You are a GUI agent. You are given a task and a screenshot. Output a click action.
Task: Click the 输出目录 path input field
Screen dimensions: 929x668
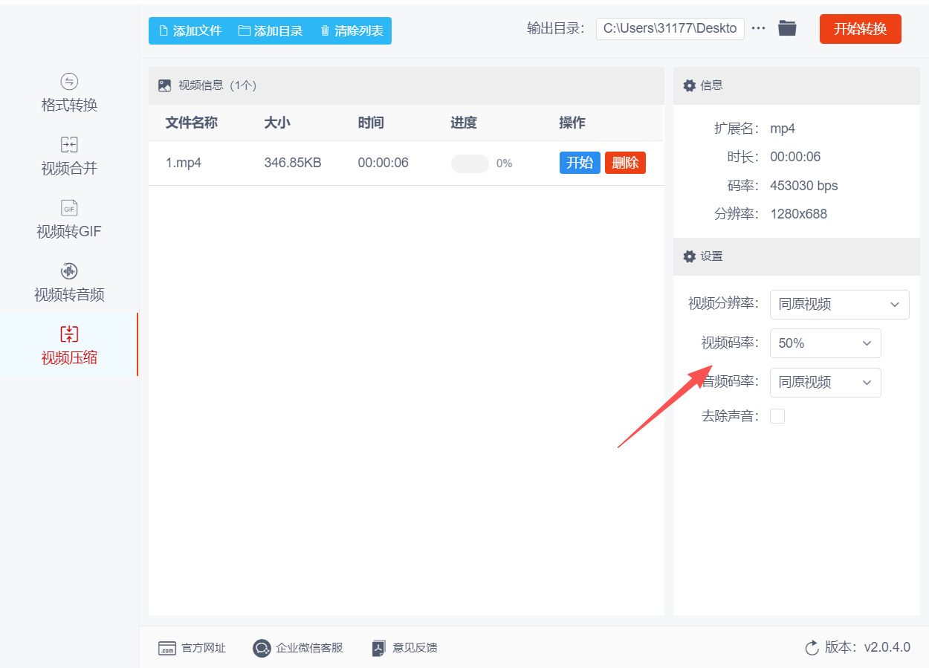pos(670,29)
